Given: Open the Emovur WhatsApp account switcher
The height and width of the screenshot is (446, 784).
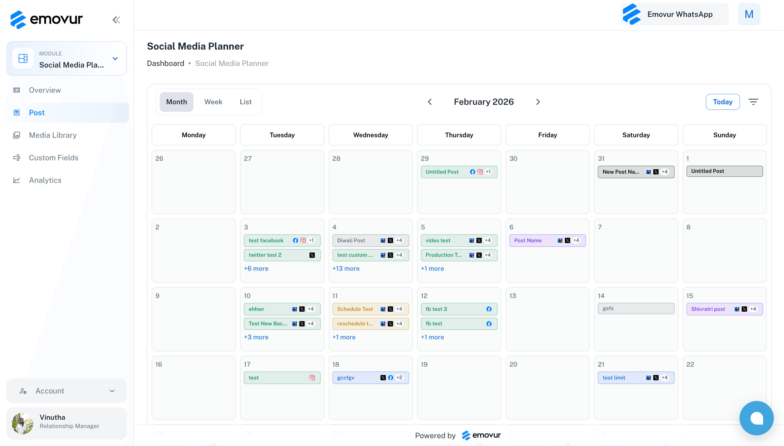Looking at the screenshot, I should click(x=674, y=14).
